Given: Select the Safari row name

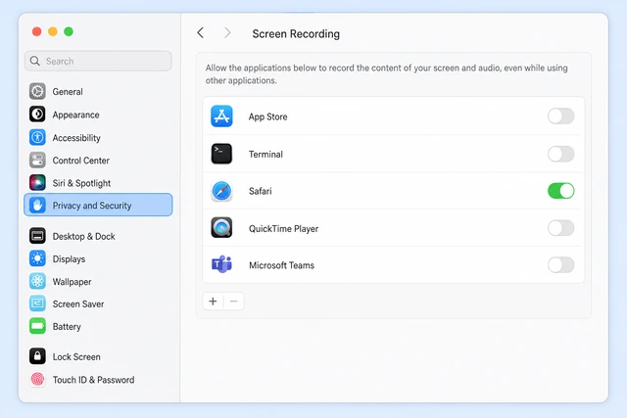Looking at the screenshot, I should click(260, 191).
